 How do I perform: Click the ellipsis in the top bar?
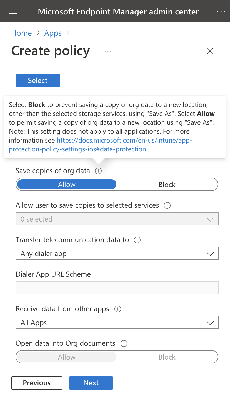pos(221,11)
